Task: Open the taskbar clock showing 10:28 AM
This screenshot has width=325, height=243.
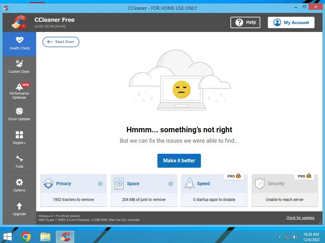Action: point(311,237)
